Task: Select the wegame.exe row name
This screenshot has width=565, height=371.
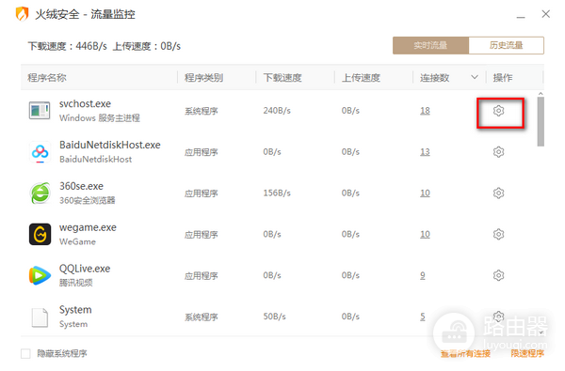Action: (88, 227)
